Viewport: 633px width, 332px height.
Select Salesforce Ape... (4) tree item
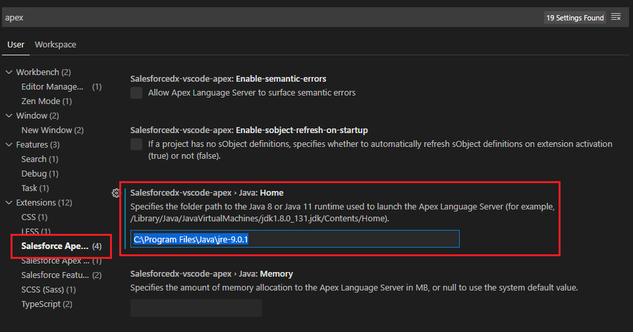[61, 246]
